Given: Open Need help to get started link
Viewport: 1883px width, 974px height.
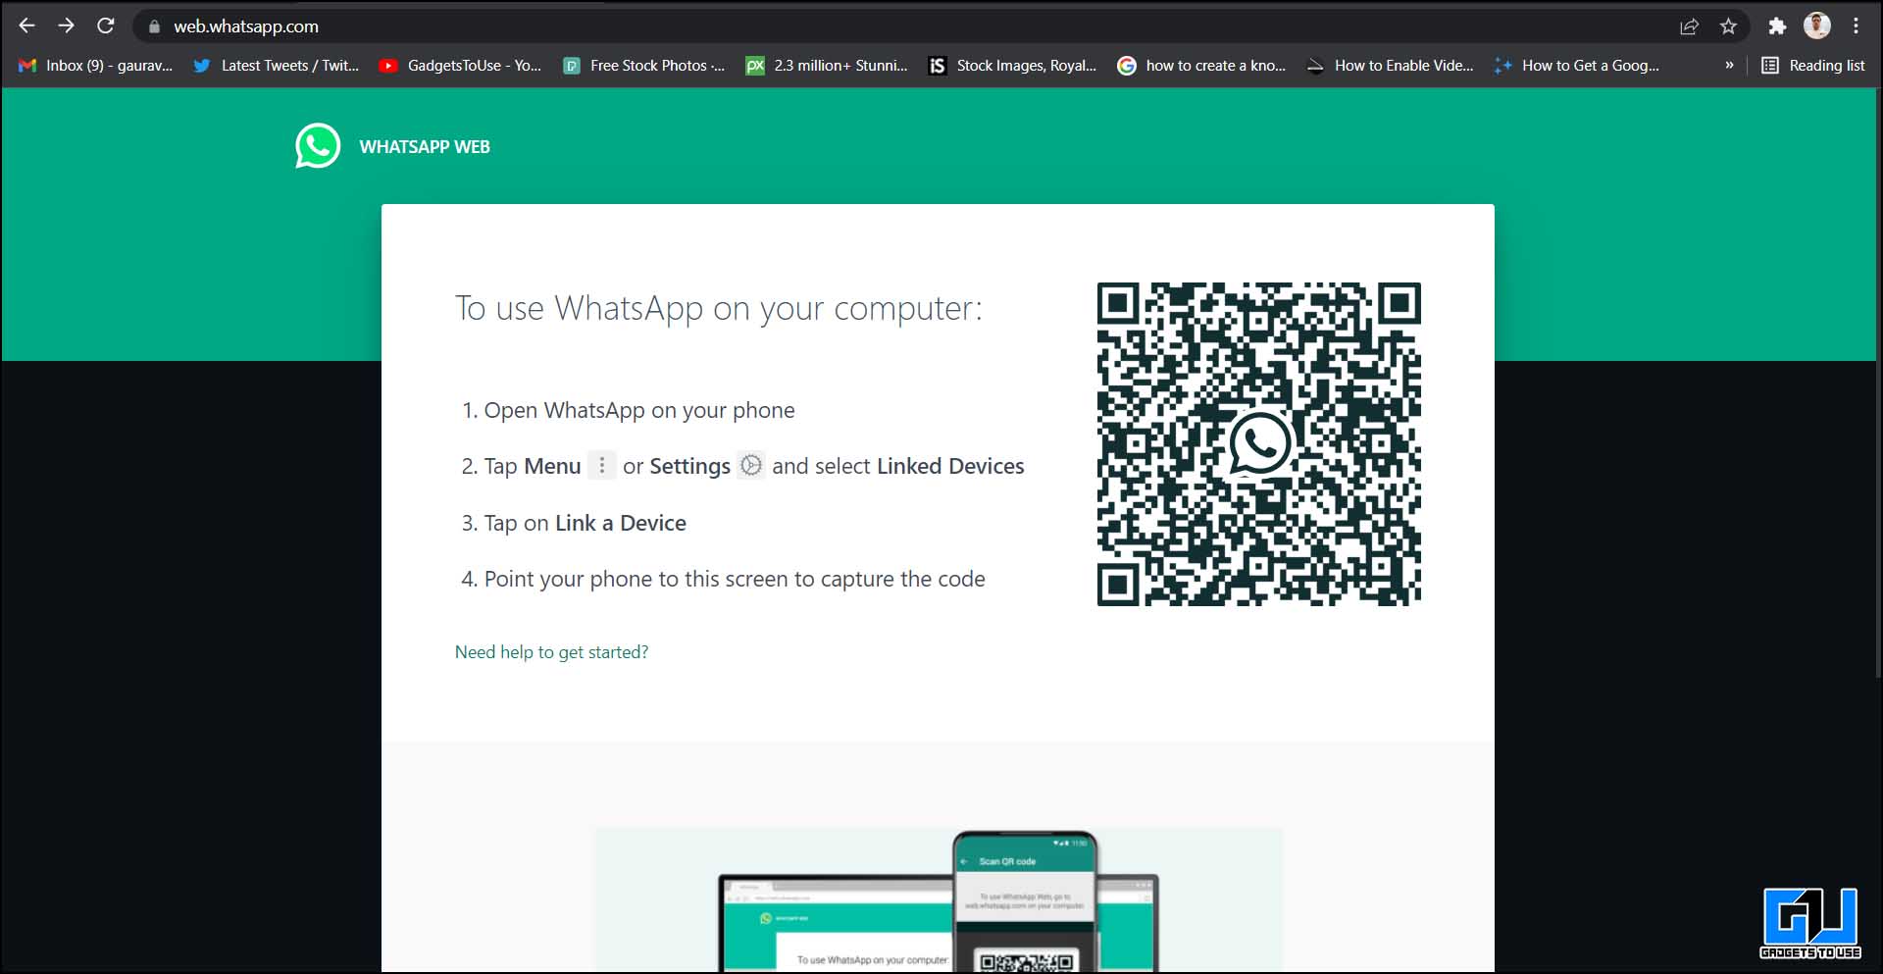Looking at the screenshot, I should [551, 652].
